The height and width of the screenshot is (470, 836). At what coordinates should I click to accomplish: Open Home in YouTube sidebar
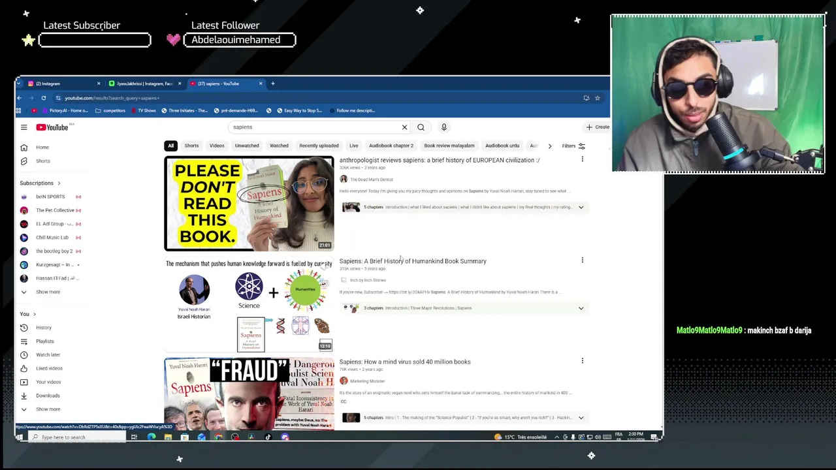tap(42, 148)
